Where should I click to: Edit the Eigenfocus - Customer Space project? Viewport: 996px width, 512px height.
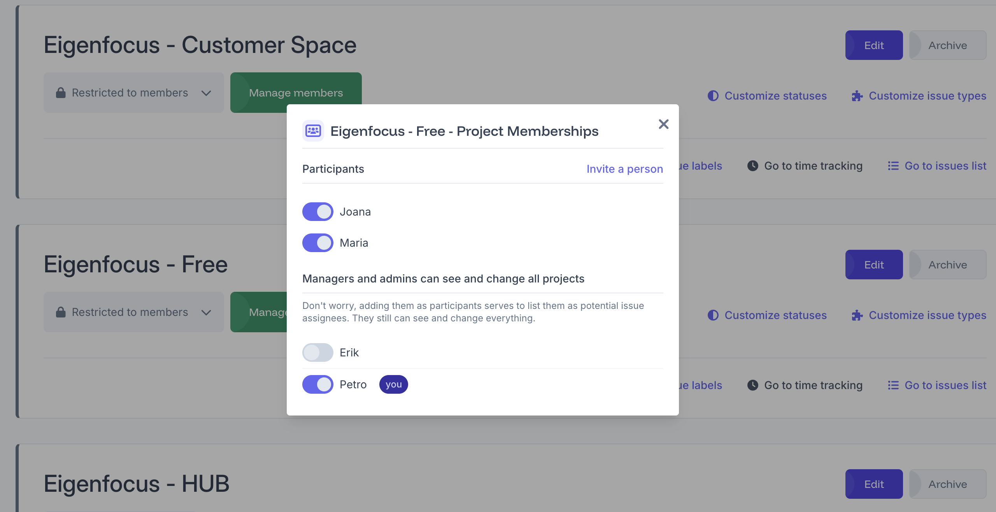(874, 45)
